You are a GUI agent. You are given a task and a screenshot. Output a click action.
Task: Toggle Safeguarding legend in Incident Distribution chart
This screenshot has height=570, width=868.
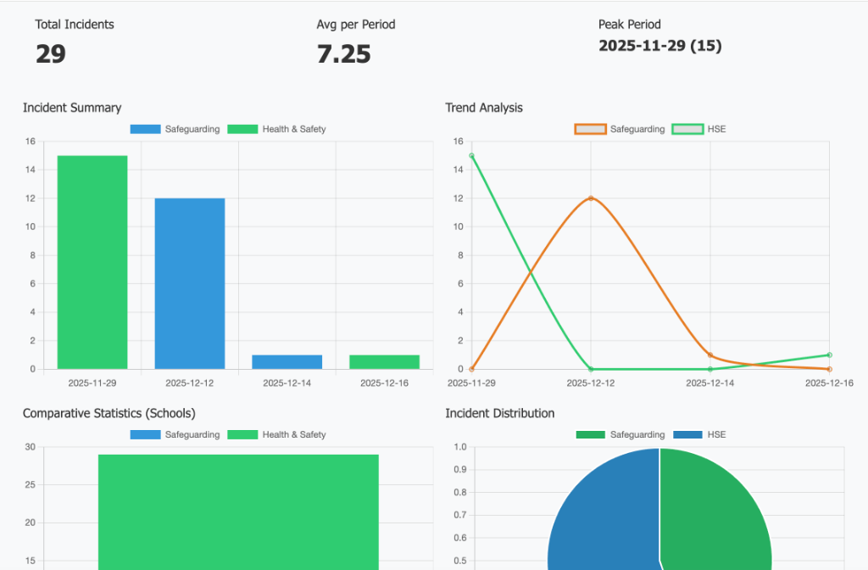[620, 435]
